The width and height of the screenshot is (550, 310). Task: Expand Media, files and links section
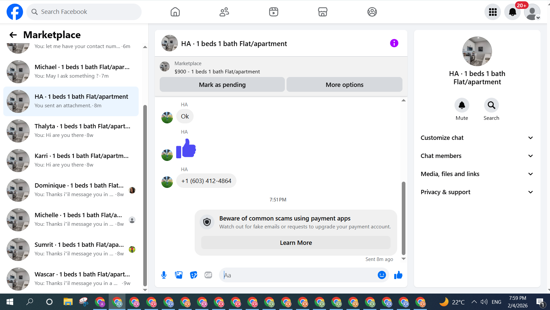[477, 174]
